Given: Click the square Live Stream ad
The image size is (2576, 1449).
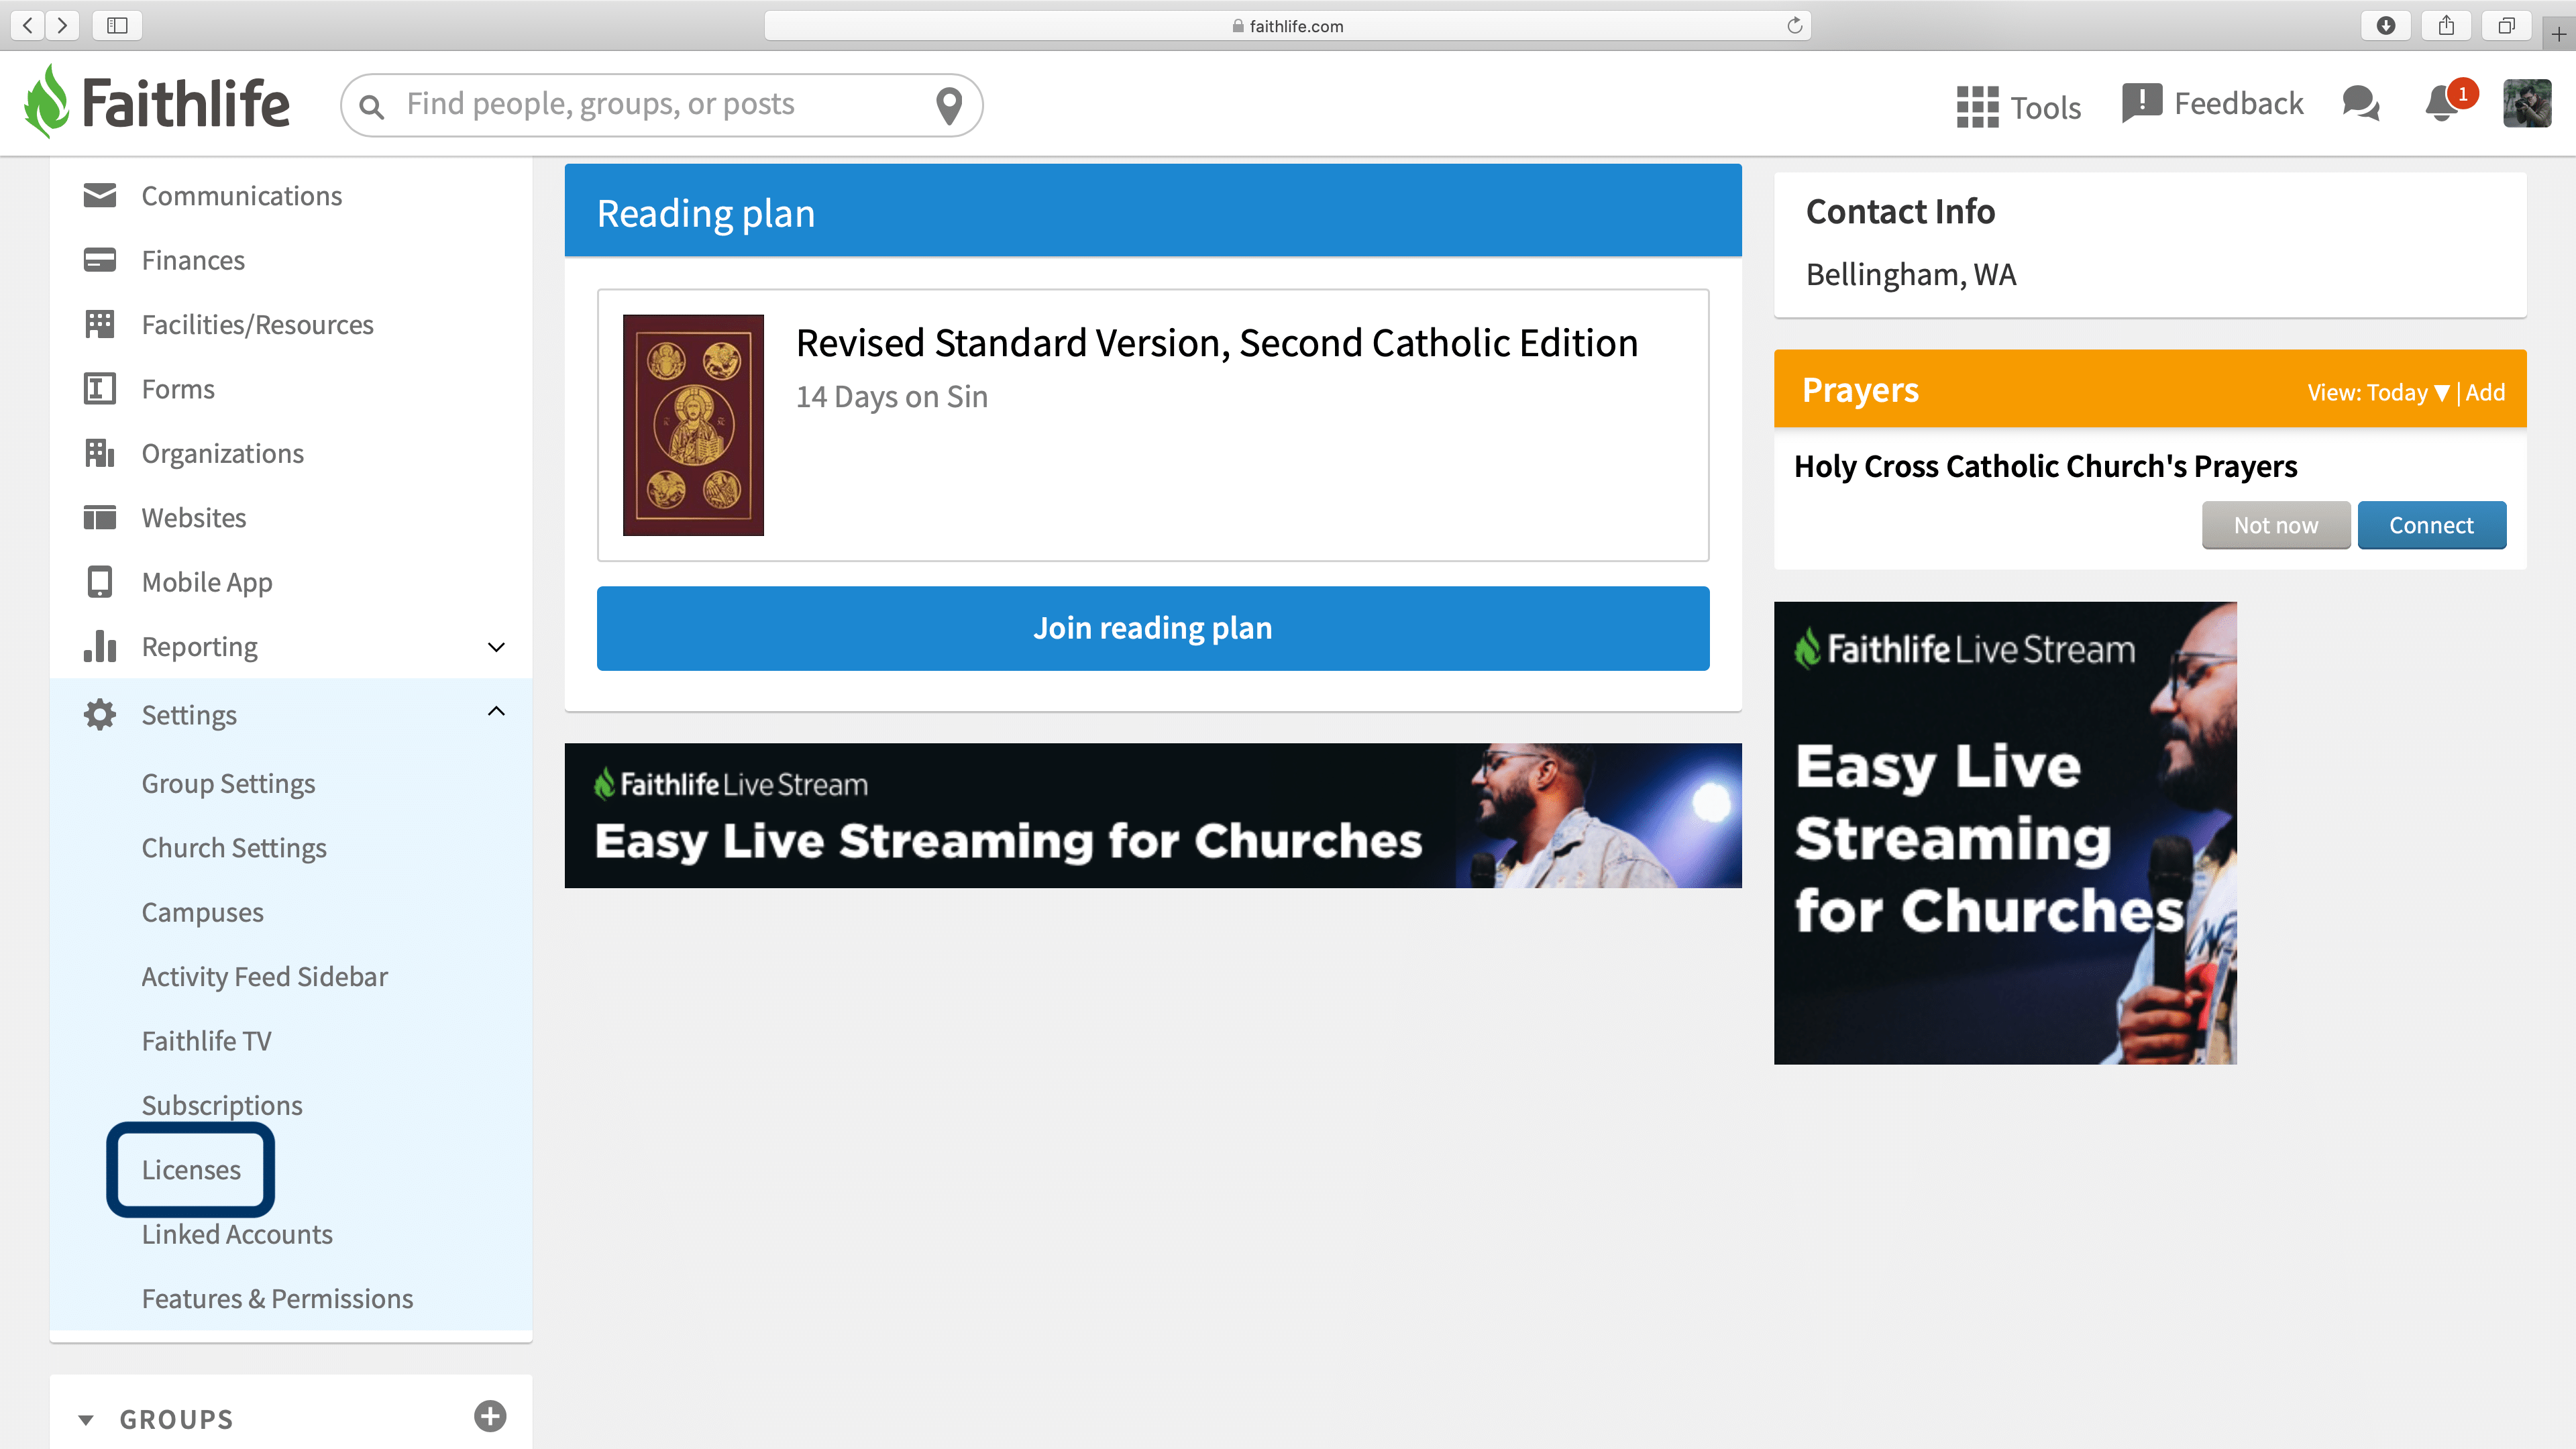Looking at the screenshot, I should coord(2004,832).
